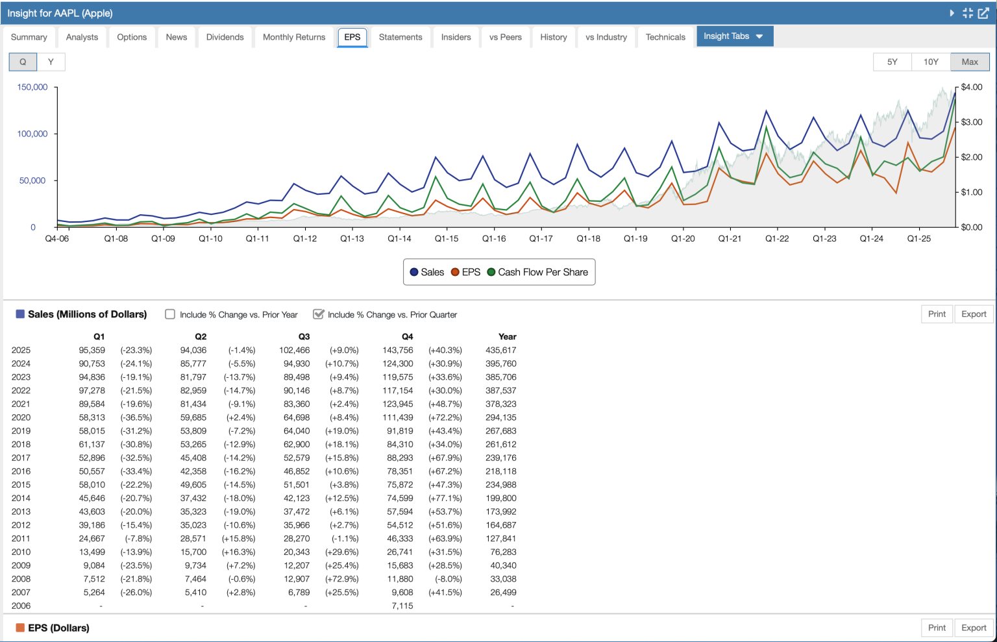
Task: Export the EPS (Dollars) table
Action: coord(974,628)
